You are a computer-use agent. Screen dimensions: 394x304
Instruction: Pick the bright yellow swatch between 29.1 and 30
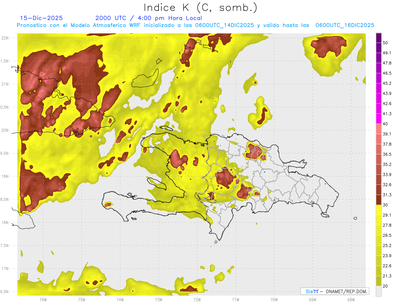pos(379,210)
